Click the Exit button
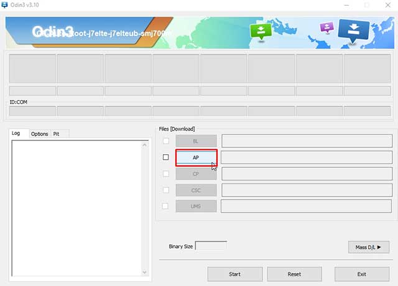The image size is (398, 286). (x=362, y=274)
